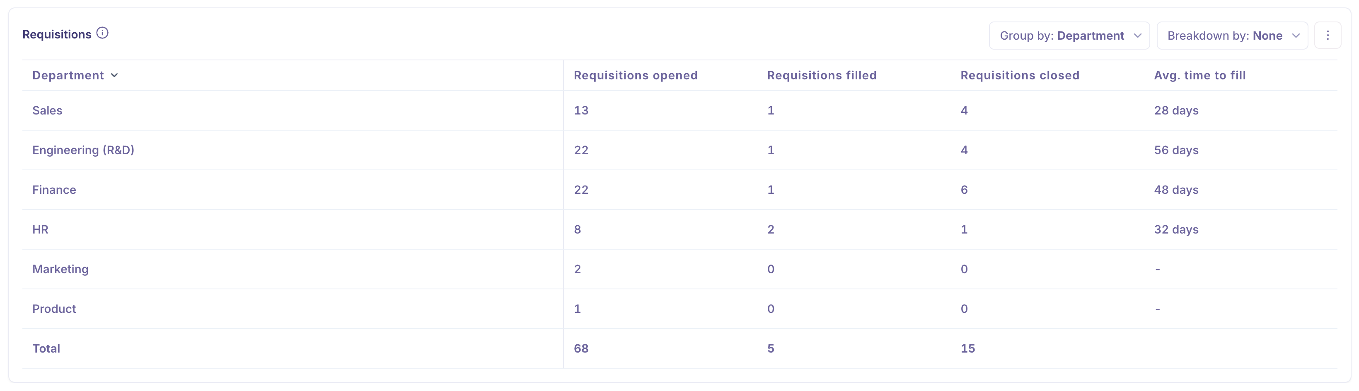Click the Requisitions closed column header
The height and width of the screenshot is (391, 1359).
click(1020, 75)
